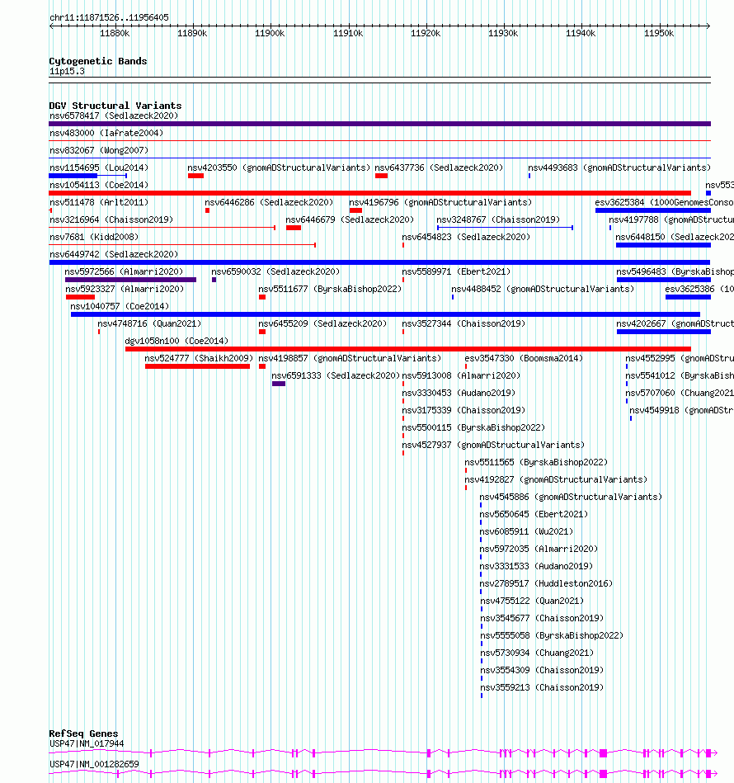Click nsv3331533 (Audano2019) label
Image resolution: width=734 pixels, height=783 pixels.
point(536,566)
